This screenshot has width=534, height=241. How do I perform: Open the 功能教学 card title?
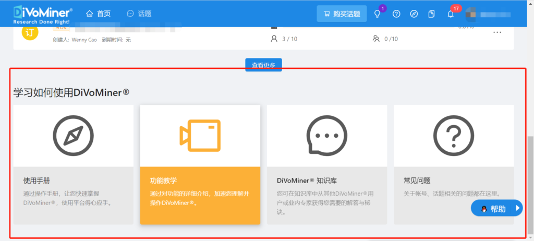point(163,180)
